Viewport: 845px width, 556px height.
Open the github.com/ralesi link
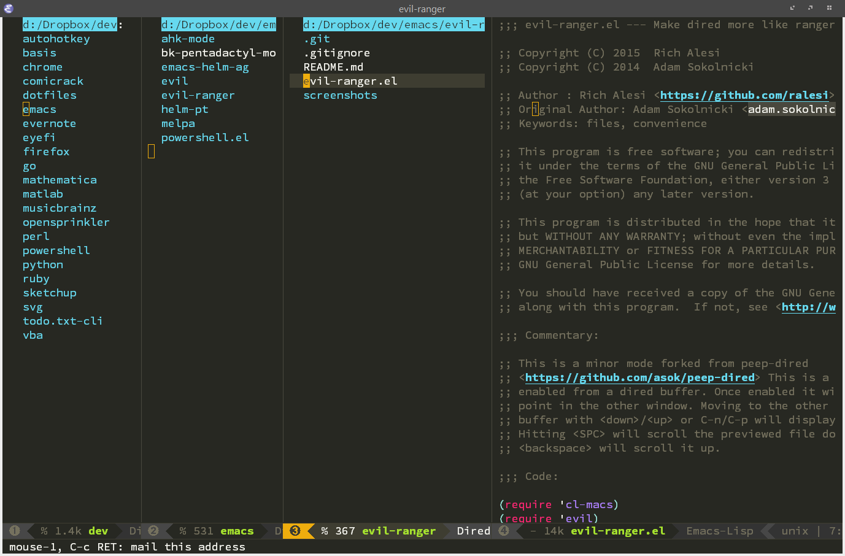744,95
